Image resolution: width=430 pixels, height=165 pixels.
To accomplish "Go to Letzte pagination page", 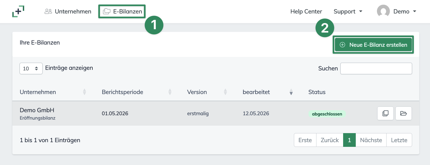I will [399, 140].
